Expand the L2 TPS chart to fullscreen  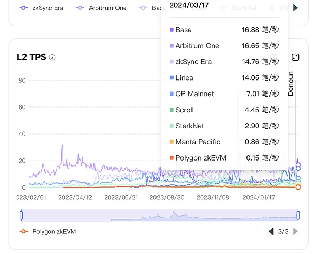[295, 57]
